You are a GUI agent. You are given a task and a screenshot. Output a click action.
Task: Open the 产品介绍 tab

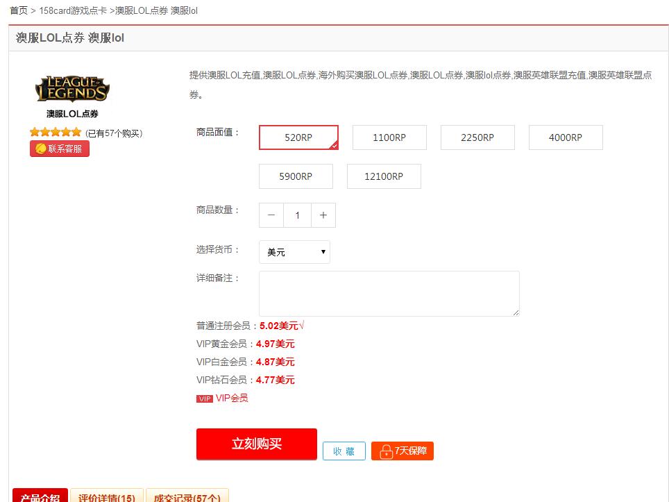40,496
